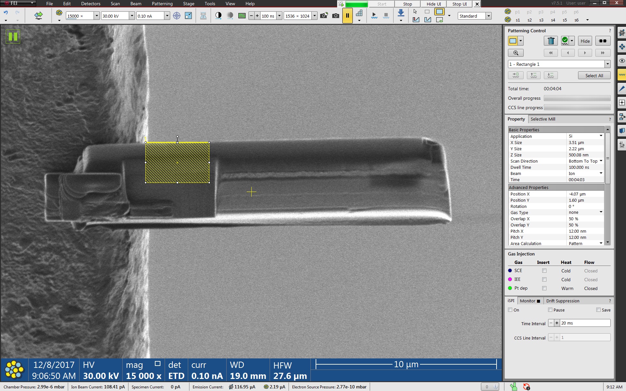Expand the Rectangle 1 pattern dropdown

point(607,64)
